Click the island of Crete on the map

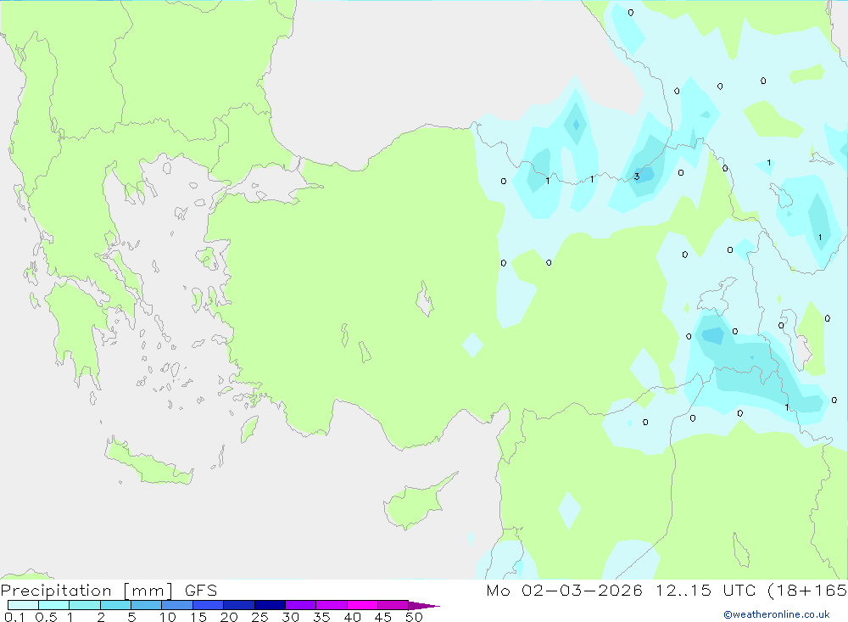coord(148,462)
